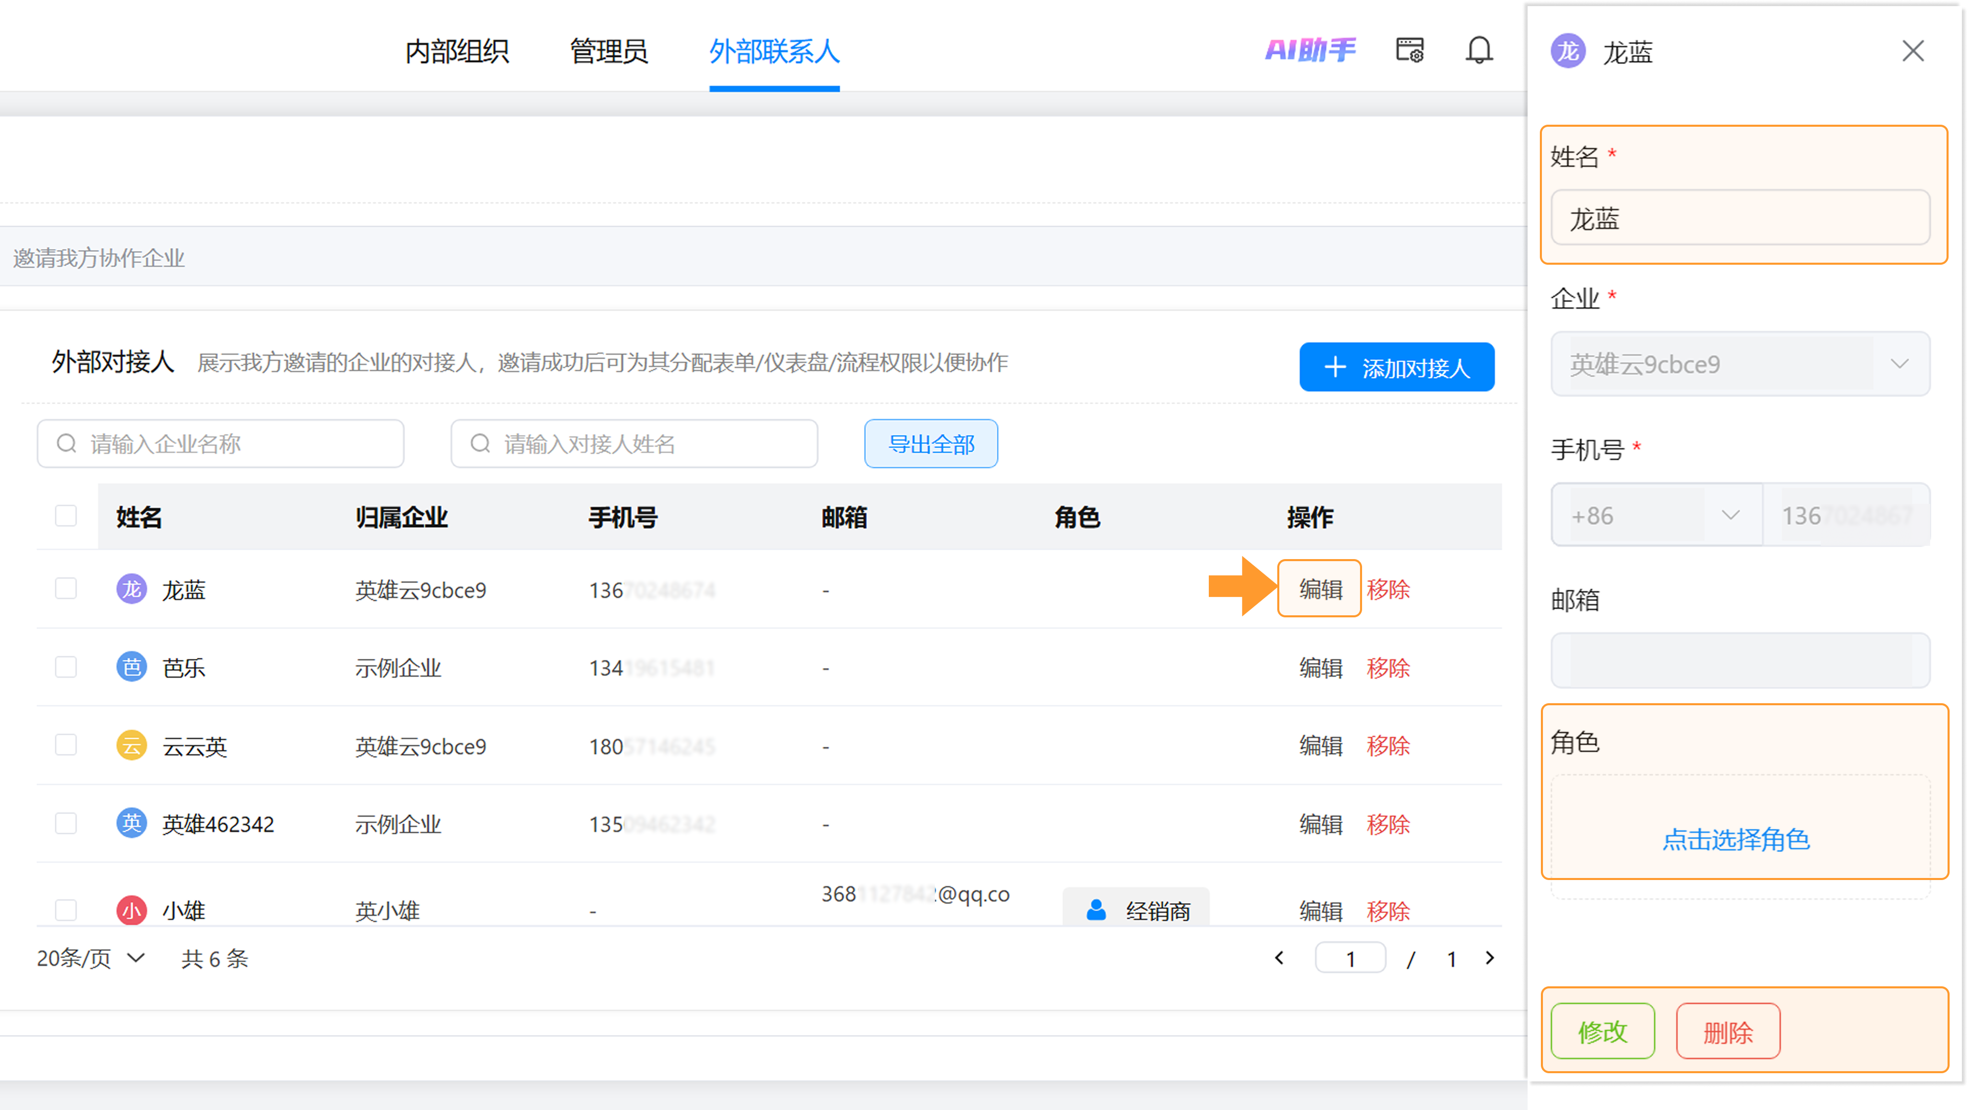Click 编辑 for 小雄 row
1968x1110 pixels.
click(1321, 910)
